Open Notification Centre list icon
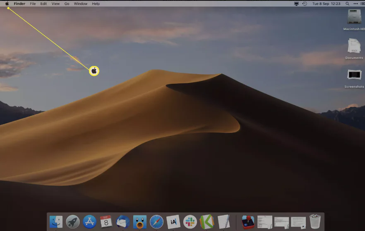This screenshot has width=365, height=231. pos(363,4)
